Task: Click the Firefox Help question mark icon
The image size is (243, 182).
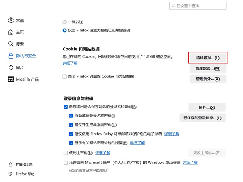Action: tap(10, 174)
